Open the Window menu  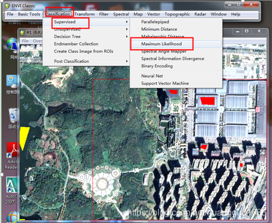tap(219, 14)
